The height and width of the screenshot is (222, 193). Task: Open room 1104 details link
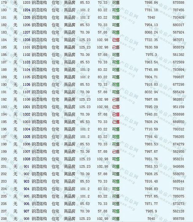27,70
